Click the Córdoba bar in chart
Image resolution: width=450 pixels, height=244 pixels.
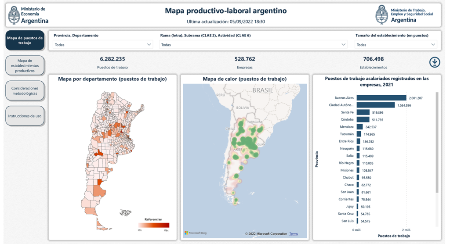point(363,120)
